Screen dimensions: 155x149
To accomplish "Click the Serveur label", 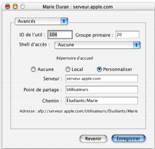I will (x=53, y=79).
